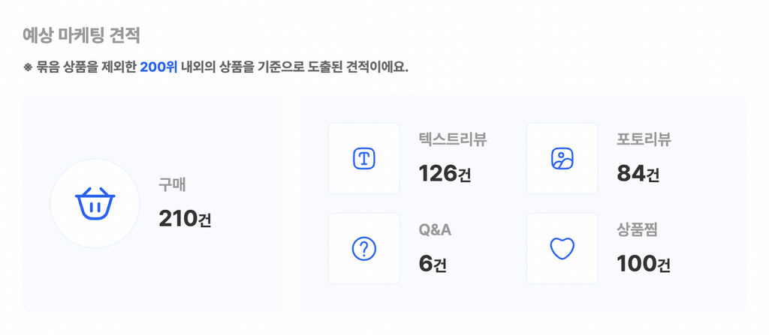Click the shopping basket purchase icon
The height and width of the screenshot is (335, 769).
point(95,203)
